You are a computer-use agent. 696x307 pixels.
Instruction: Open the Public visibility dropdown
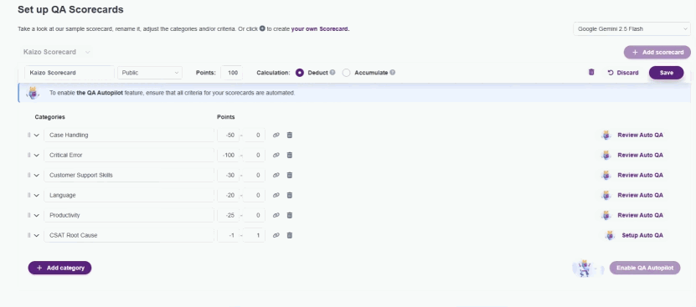point(150,72)
